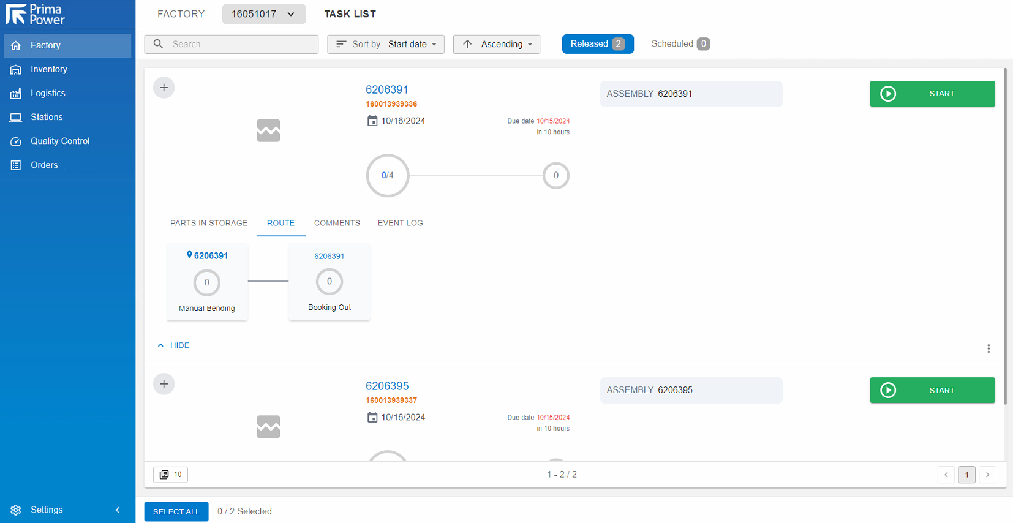Click the 0/4 progress circle
Screen dimensions: 1013x523
pyautogui.click(x=387, y=176)
